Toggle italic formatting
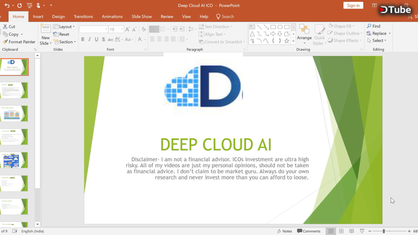418x235 pixels. coord(89,39)
